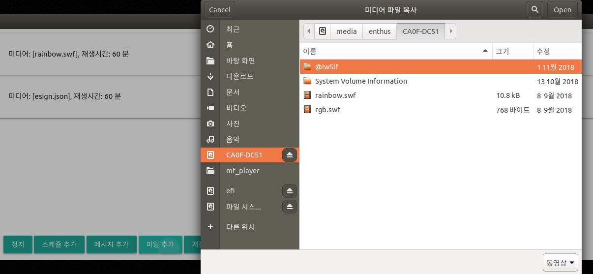Select 최근 label in sidebar
The height and width of the screenshot is (274, 593).
233,29
